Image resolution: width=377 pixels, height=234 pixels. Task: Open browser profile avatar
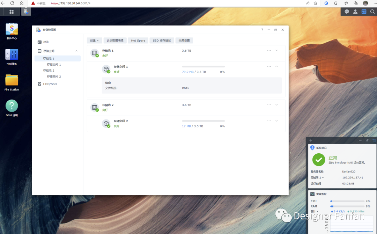365,3
